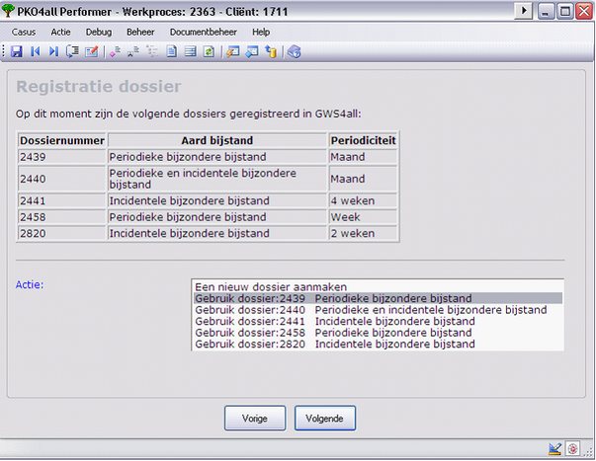Open the Beheer menu
Viewport: 596px width, 461px height.
pyautogui.click(x=140, y=33)
